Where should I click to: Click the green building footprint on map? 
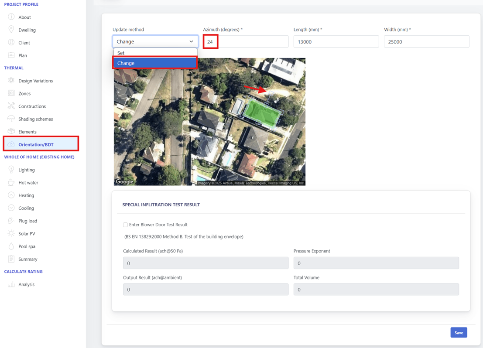point(263,113)
